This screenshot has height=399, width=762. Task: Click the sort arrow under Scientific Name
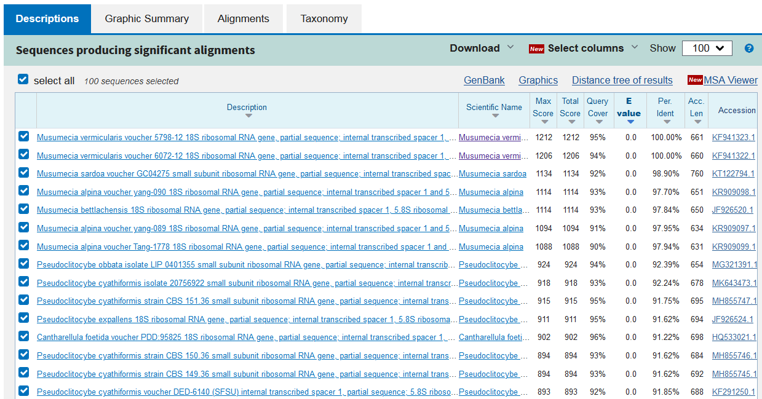coord(494,116)
